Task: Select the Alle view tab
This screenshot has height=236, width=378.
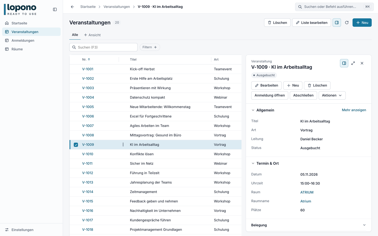Action: point(75,35)
